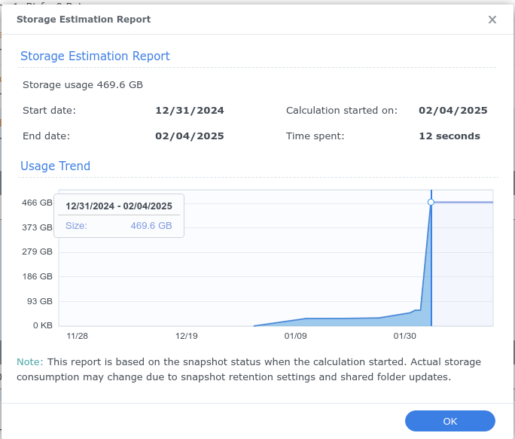Click the Storage usage 469.6 GB text

click(83, 85)
